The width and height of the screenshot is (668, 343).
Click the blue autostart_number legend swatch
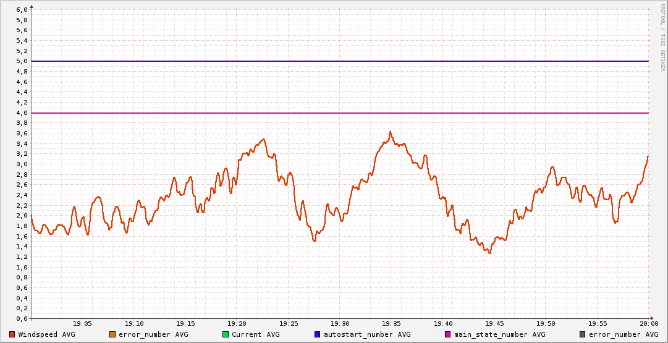318,334
